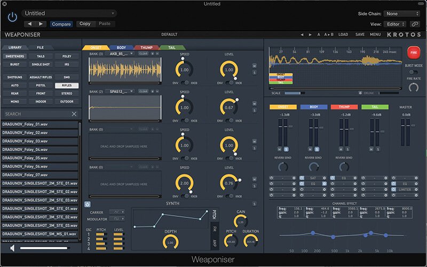The image size is (427, 267).
Task: Open the SPAS12 bank sample dropdown
Action: 120,91
